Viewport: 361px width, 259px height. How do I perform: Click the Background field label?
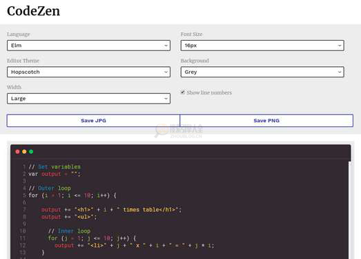click(195, 61)
